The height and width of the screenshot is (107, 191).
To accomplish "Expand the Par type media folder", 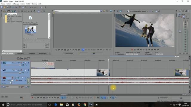I will pos(4,18).
